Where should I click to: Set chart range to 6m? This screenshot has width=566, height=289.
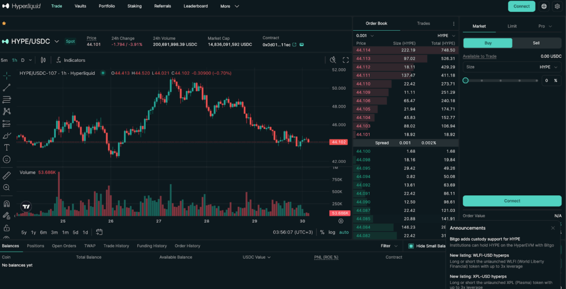point(43,232)
